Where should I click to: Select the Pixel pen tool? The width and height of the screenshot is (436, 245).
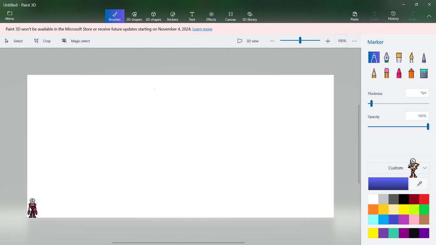424,57
